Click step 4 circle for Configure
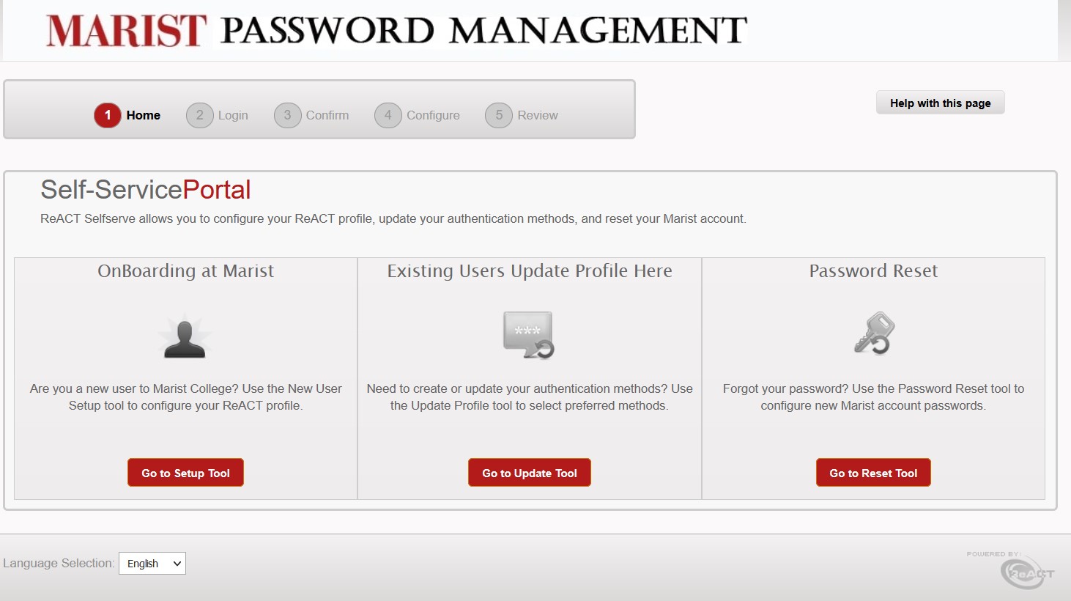Screen dimensions: 1071x601 pyautogui.click(x=388, y=115)
